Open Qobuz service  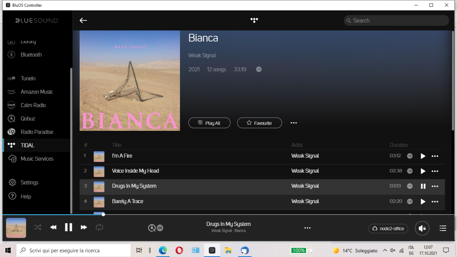point(28,118)
